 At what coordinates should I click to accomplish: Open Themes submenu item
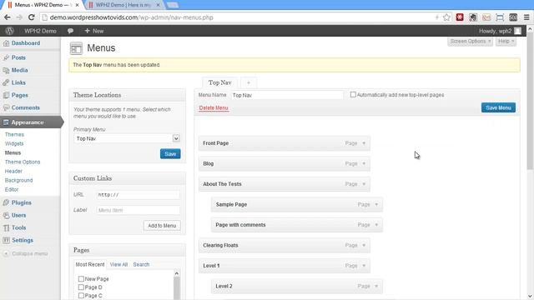click(x=14, y=134)
